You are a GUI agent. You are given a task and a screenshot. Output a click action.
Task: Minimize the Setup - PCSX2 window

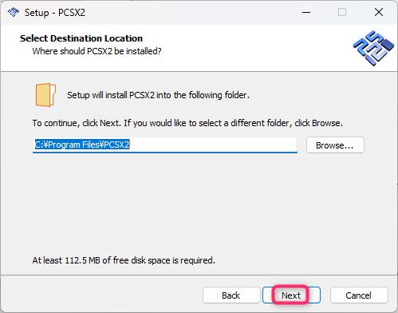coord(306,12)
